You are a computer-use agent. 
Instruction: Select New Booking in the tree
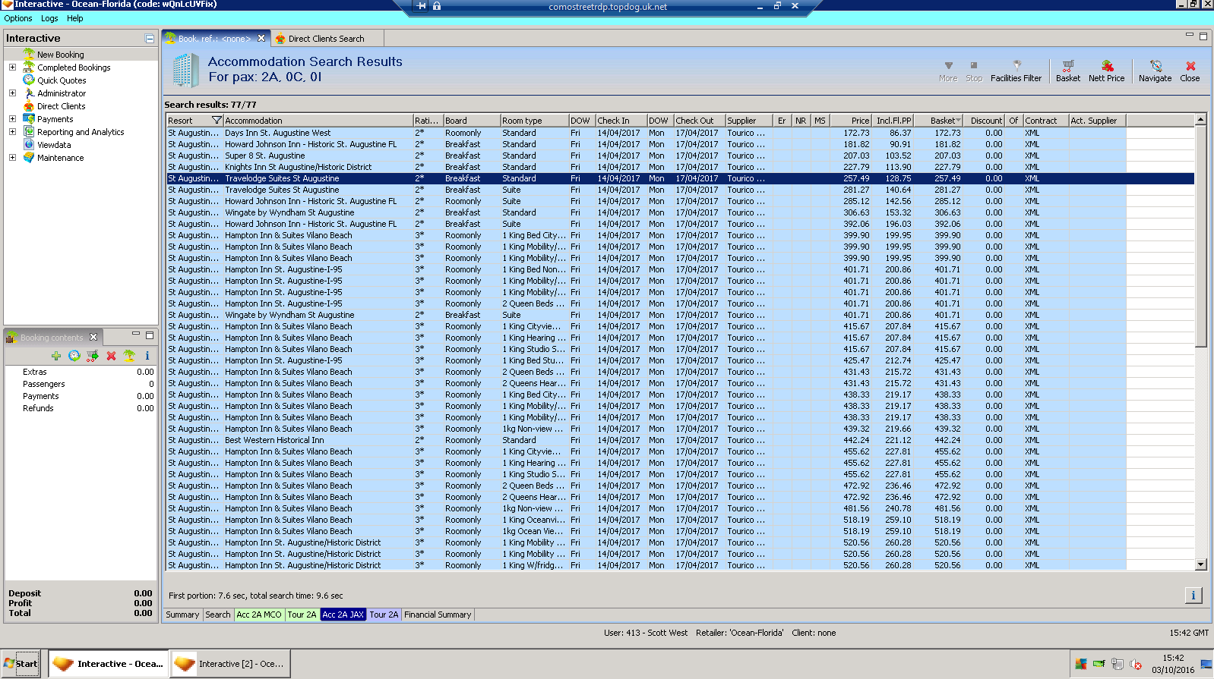61,55
